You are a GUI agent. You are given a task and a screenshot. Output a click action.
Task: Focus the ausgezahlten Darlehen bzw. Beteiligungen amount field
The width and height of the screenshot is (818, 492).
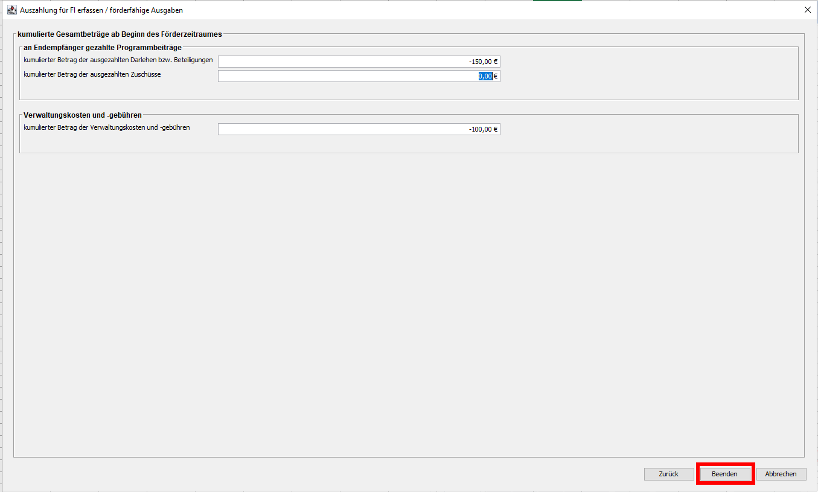point(359,62)
